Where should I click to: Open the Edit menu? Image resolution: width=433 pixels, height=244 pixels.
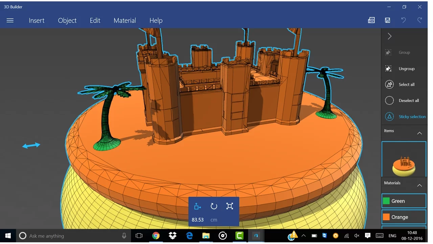(95, 20)
